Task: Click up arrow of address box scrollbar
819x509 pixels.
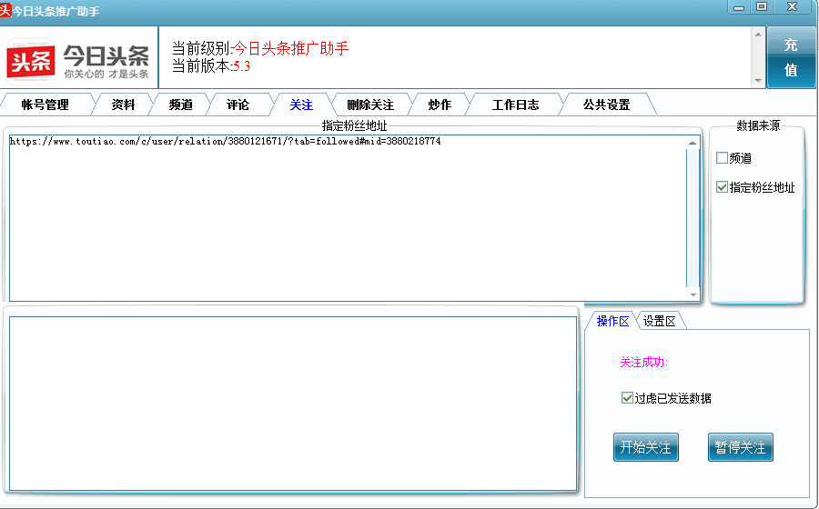Action: [693, 143]
